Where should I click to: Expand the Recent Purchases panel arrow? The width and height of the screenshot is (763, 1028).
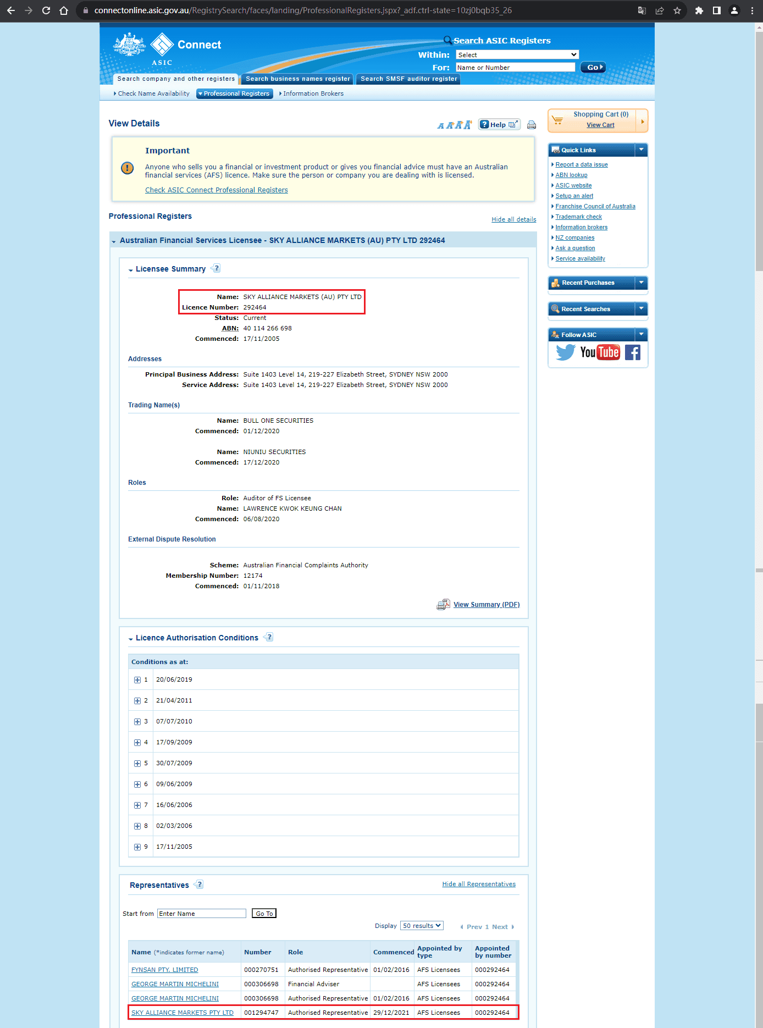point(641,283)
